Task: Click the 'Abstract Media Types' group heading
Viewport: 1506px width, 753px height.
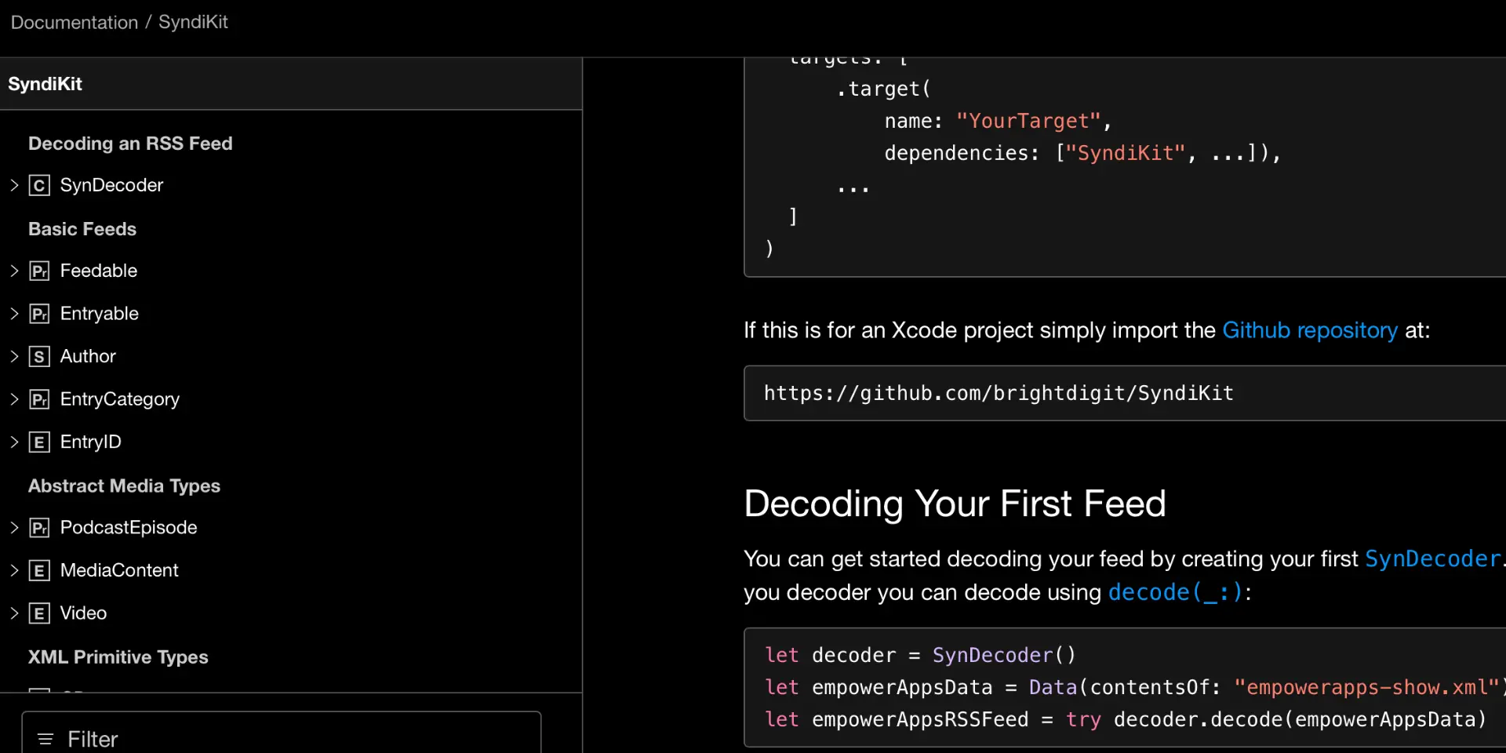Action: pos(124,486)
